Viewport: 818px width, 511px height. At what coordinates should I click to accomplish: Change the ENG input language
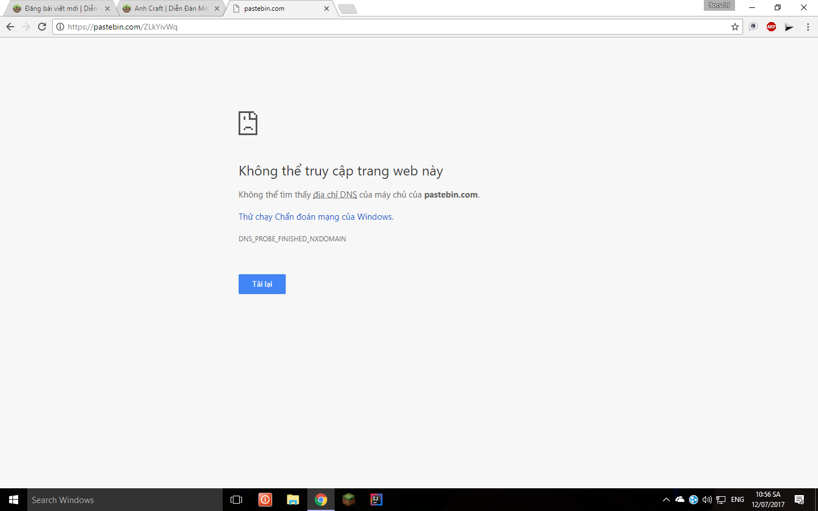click(737, 500)
